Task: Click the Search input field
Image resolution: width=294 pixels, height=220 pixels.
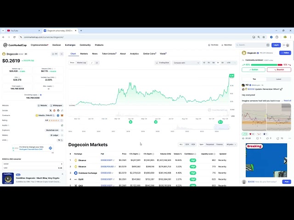Action: click(x=252, y=45)
